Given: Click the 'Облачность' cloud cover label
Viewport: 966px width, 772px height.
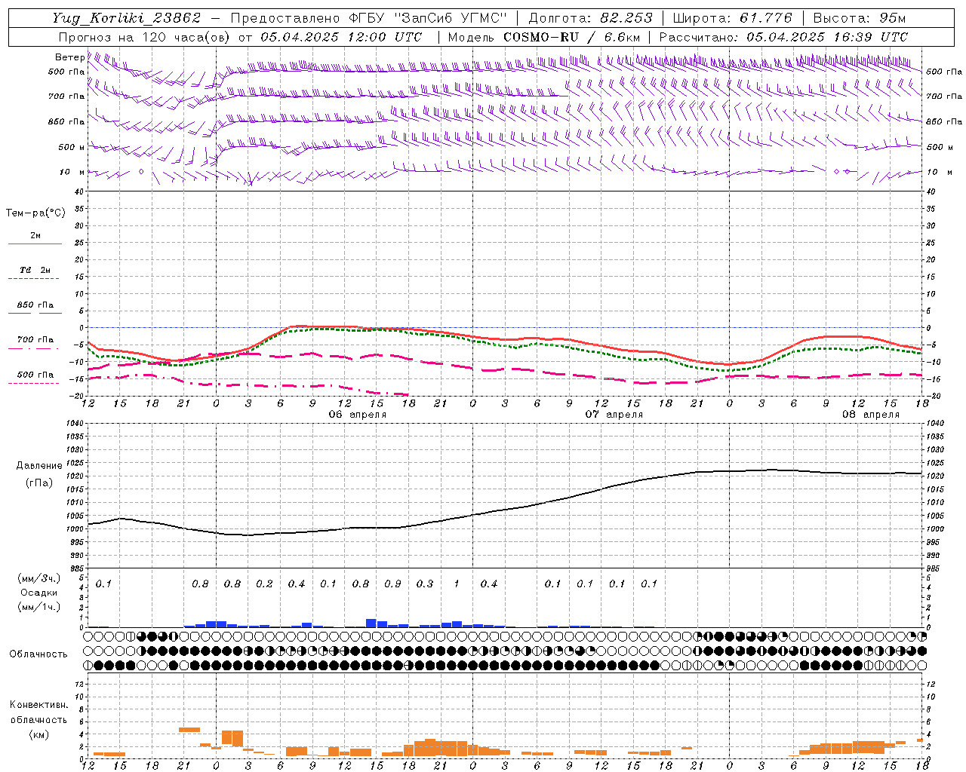Looking at the screenshot, I should click(38, 654).
